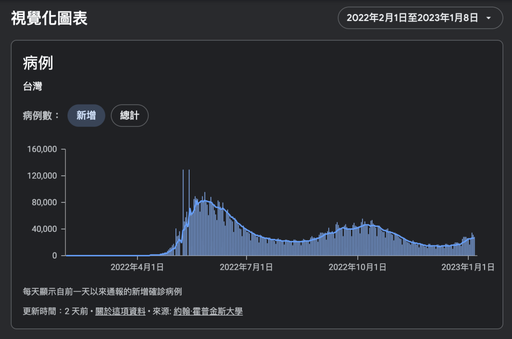Image resolution: width=512 pixels, height=339 pixels.
Task: Switch to the 總計 case count option
Action: coord(129,116)
